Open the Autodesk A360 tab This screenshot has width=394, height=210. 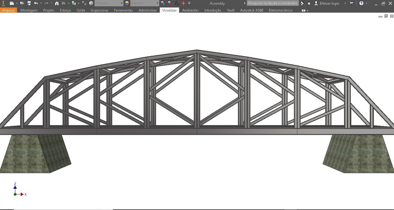[252, 10]
